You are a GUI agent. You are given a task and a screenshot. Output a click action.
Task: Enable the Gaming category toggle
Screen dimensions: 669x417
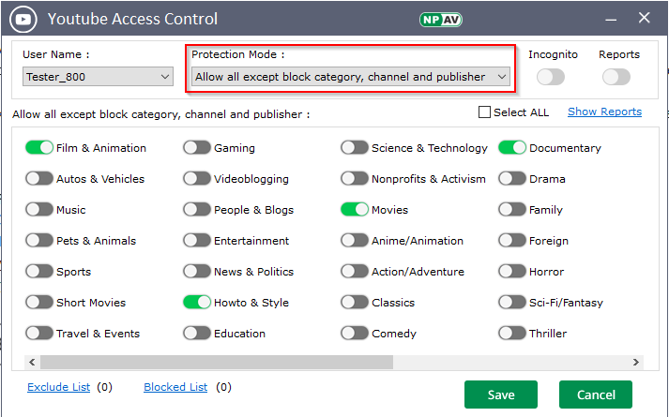(x=197, y=147)
